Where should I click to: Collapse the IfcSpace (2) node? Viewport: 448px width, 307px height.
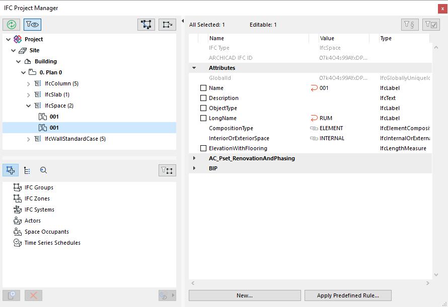(28, 106)
